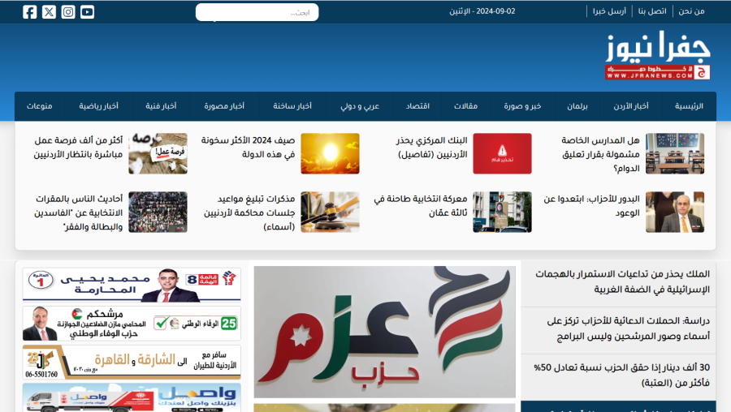Open خبر و صورة menu item
The height and width of the screenshot is (412, 731).
(x=522, y=106)
